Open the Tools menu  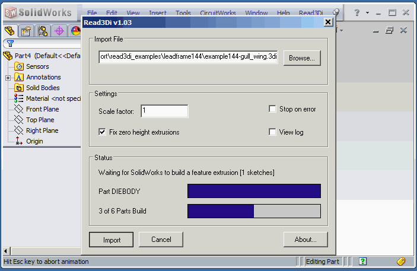[183, 13]
